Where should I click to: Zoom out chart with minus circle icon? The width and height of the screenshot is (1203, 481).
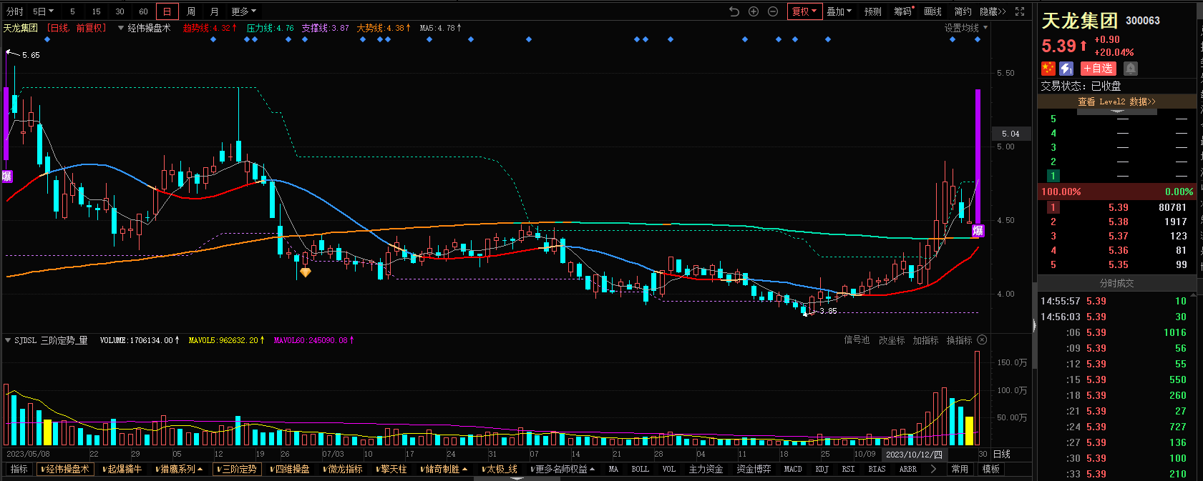[x=773, y=11]
